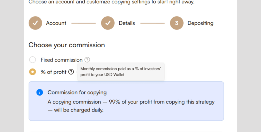This screenshot has width=261, height=132.
Task: Click the Details step checkmark icon
Action: coord(108,23)
